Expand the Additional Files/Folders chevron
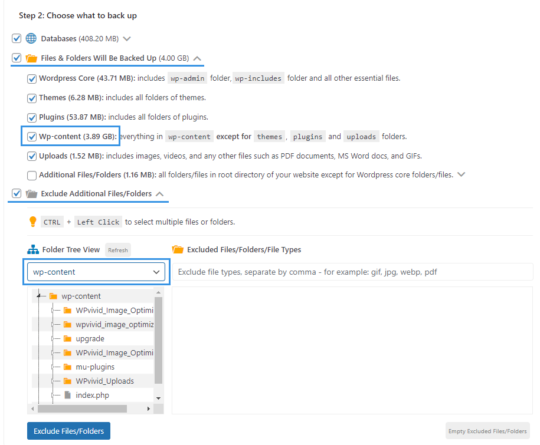 [x=461, y=174]
